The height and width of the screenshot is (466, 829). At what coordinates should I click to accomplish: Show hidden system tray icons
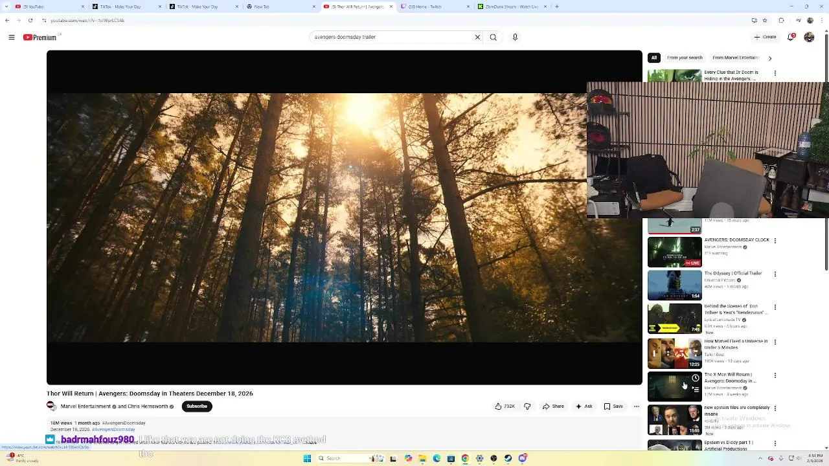(x=762, y=458)
